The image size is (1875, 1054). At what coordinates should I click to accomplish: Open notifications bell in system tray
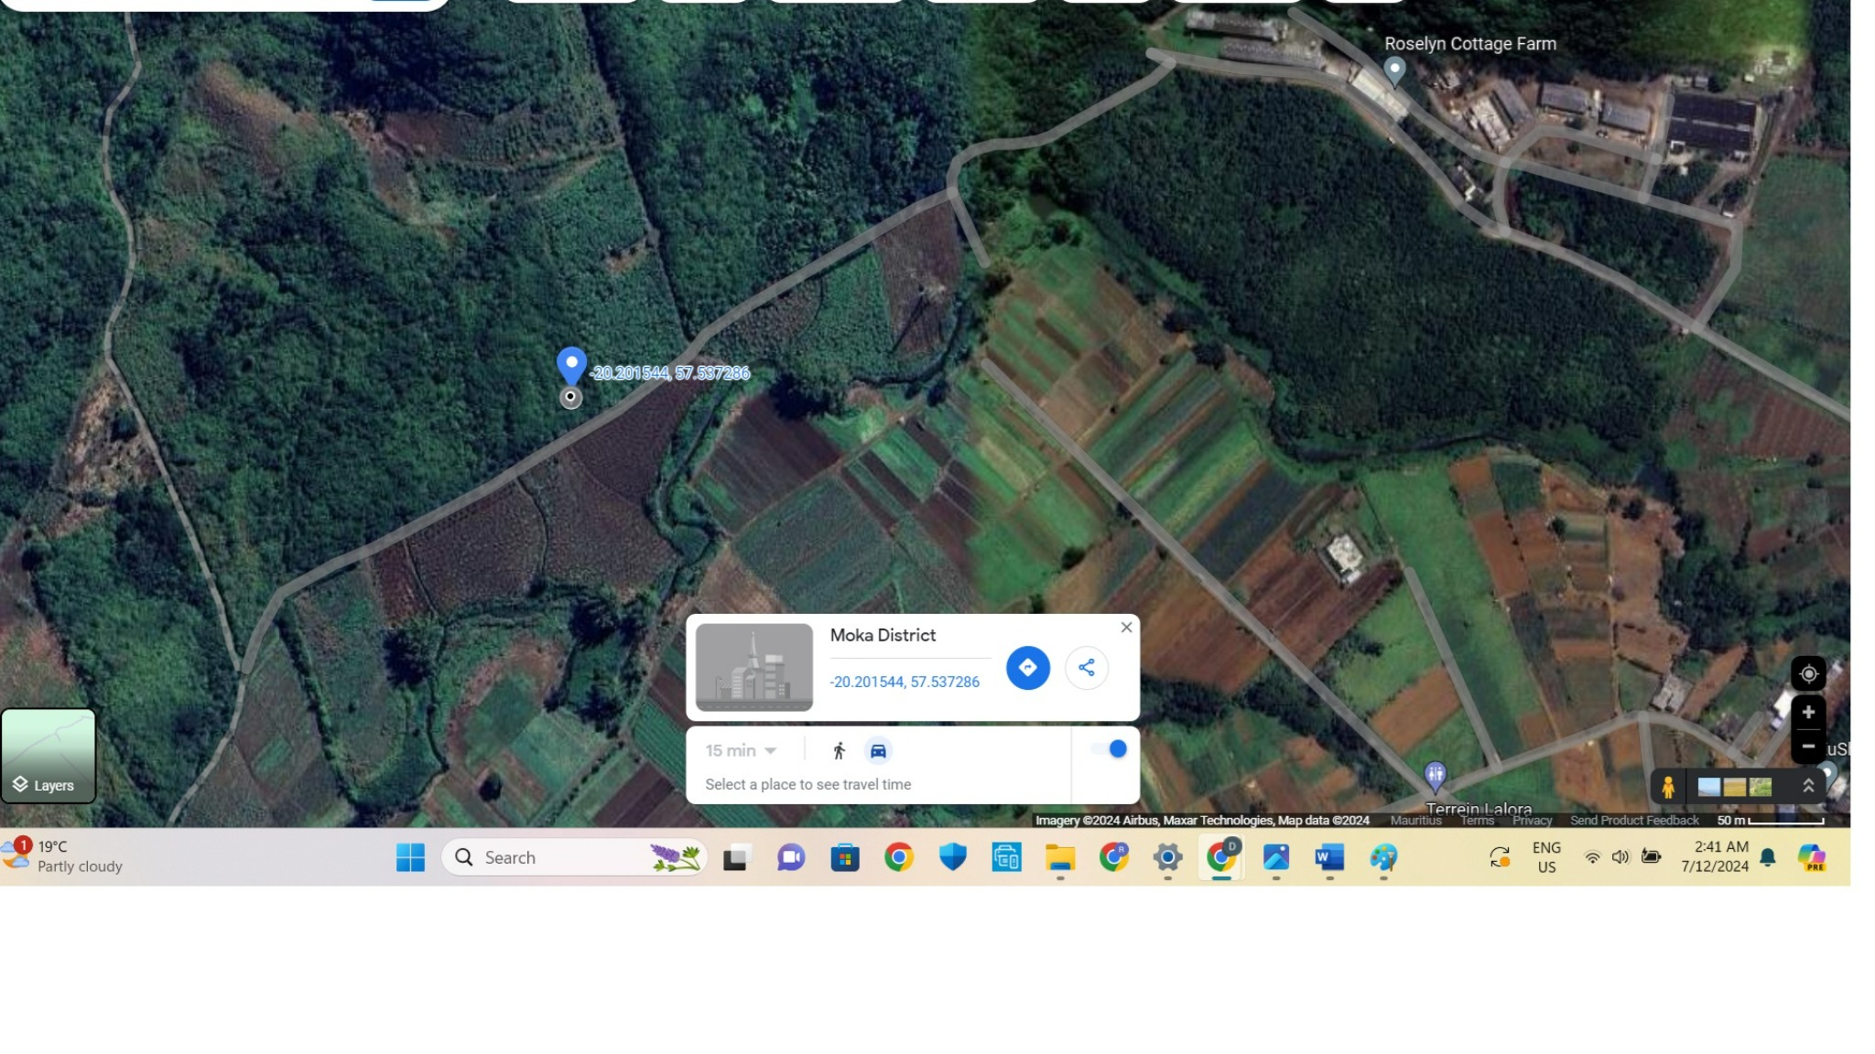point(1768,857)
